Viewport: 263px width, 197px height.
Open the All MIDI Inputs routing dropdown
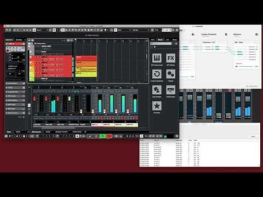[x=15, y=66]
